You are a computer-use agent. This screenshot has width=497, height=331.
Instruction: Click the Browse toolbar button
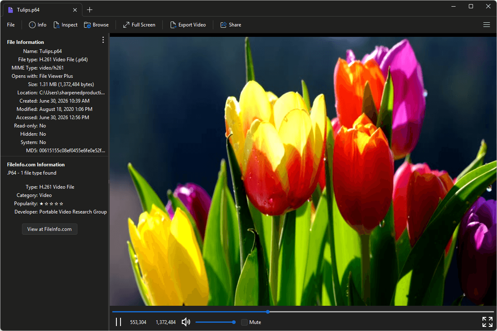pos(97,25)
